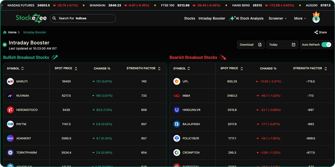Open the crowned user profile avatar
Image resolution: width=335 pixels, height=167 pixels.
click(316, 17)
